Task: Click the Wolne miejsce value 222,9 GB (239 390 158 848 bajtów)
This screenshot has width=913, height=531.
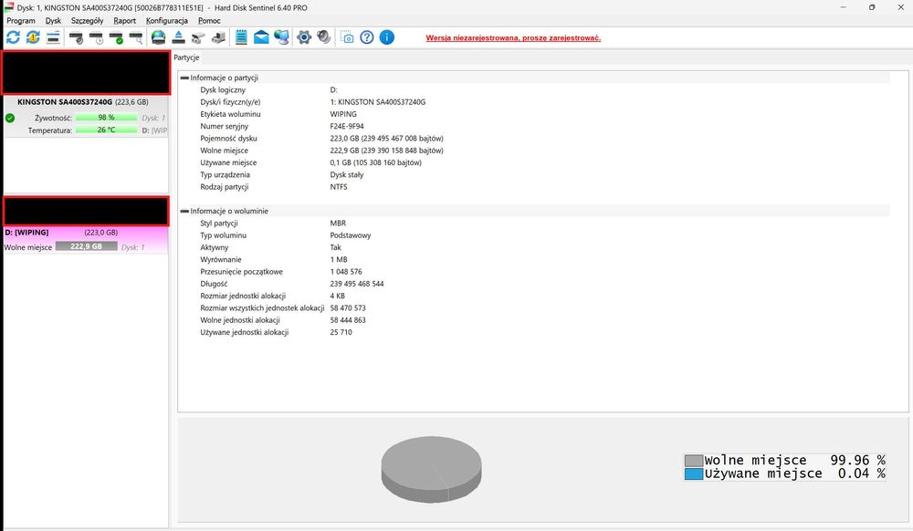Action: click(x=386, y=151)
